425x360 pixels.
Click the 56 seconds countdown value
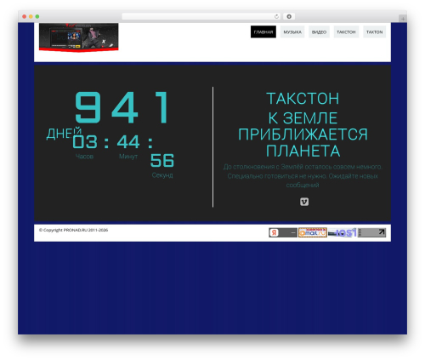coord(162,160)
